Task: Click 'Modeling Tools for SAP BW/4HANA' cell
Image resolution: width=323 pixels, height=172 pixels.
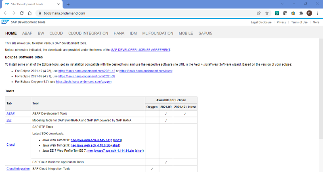Action: pyautogui.click(x=88, y=120)
